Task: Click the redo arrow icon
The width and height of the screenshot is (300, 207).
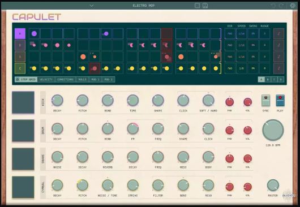Action: point(281,6)
